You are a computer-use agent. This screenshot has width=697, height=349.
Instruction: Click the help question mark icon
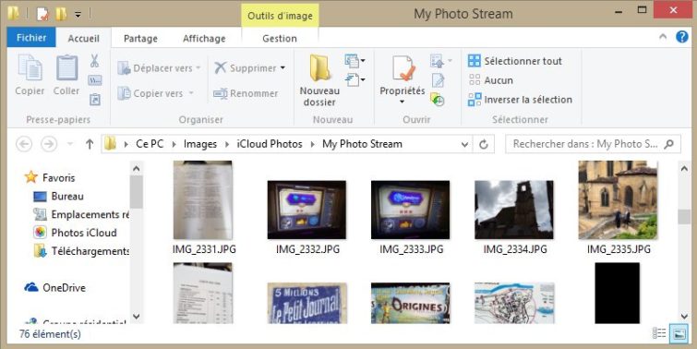(682, 36)
